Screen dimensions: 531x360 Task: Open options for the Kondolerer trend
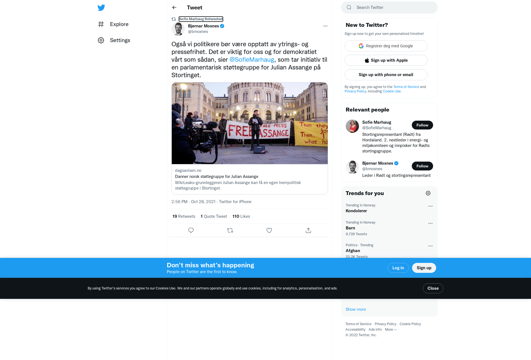point(430,206)
